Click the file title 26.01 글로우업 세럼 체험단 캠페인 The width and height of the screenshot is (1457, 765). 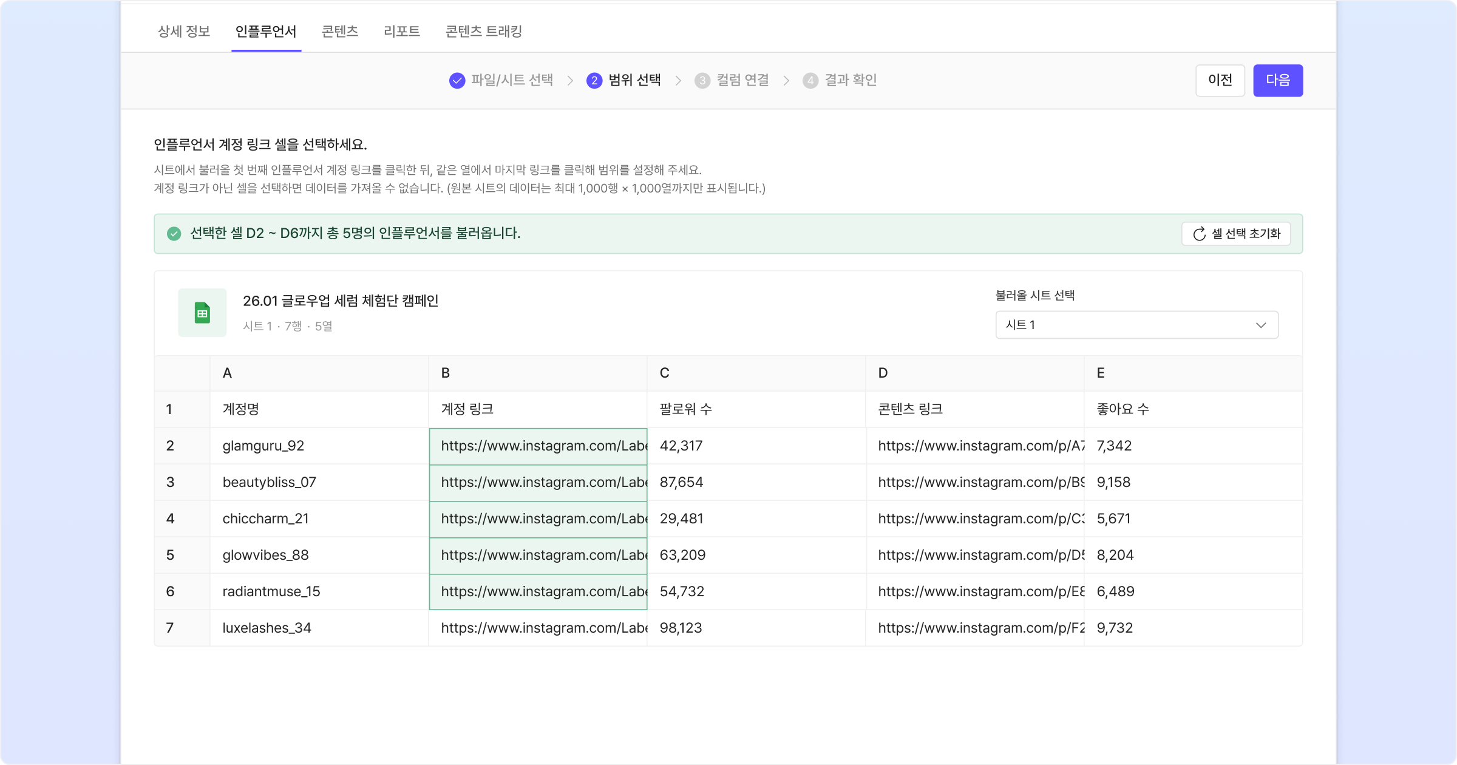(x=341, y=301)
